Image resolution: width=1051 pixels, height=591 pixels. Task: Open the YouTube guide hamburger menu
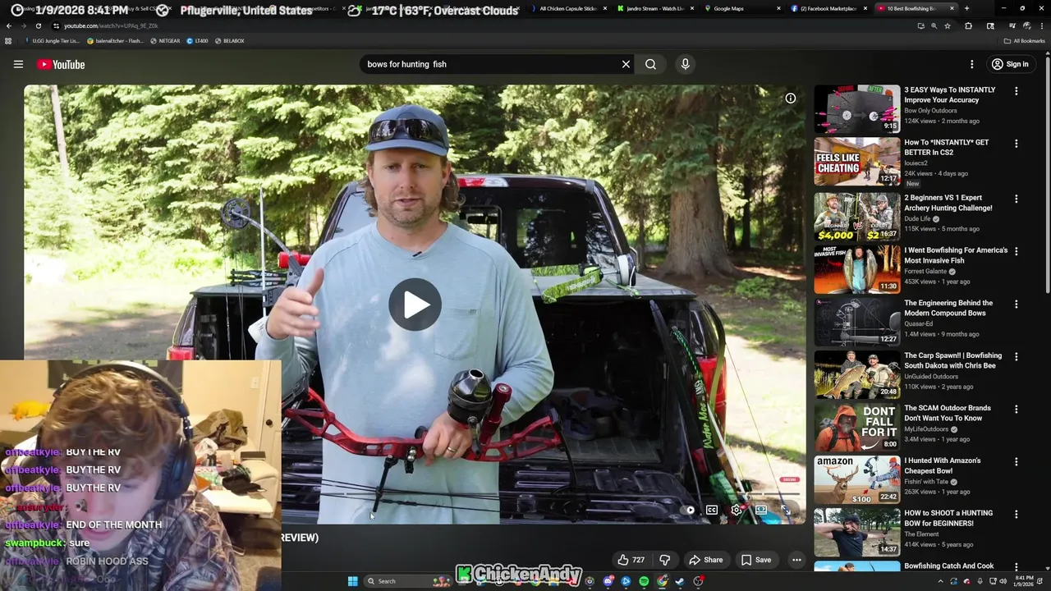[x=18, y=64]
